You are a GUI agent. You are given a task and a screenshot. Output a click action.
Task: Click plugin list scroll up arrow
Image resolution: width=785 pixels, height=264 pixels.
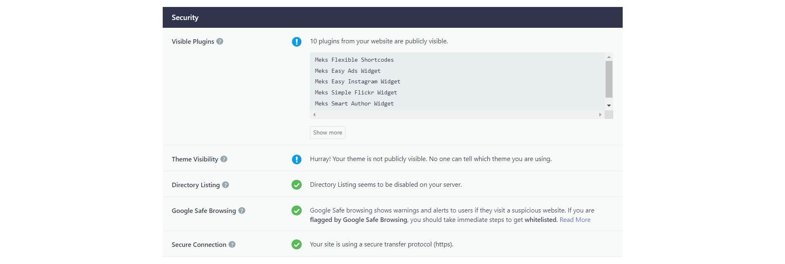click(609, 57)
